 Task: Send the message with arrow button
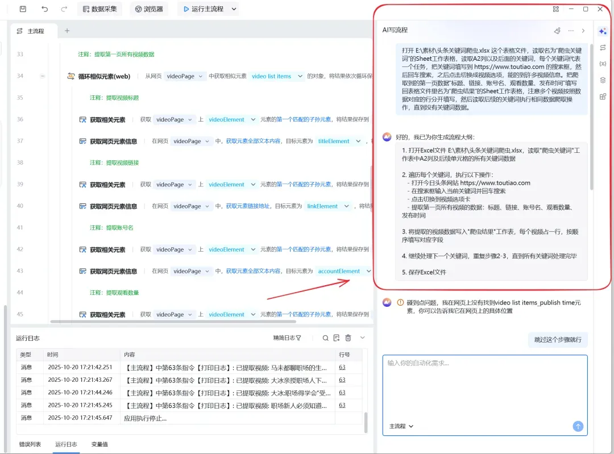click(x=578, y=426)
